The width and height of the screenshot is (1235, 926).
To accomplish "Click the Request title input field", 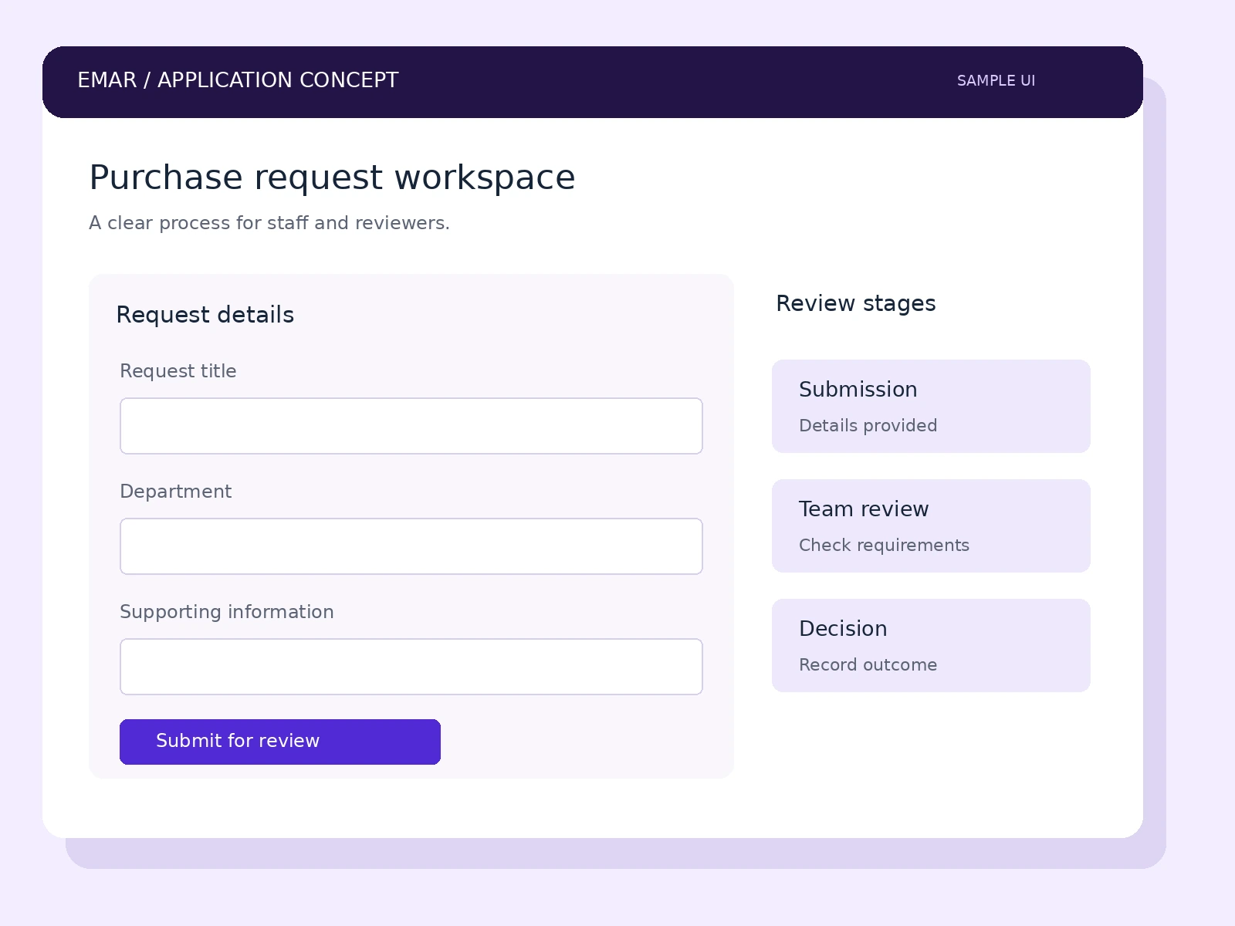I will (x=411, y=426).
